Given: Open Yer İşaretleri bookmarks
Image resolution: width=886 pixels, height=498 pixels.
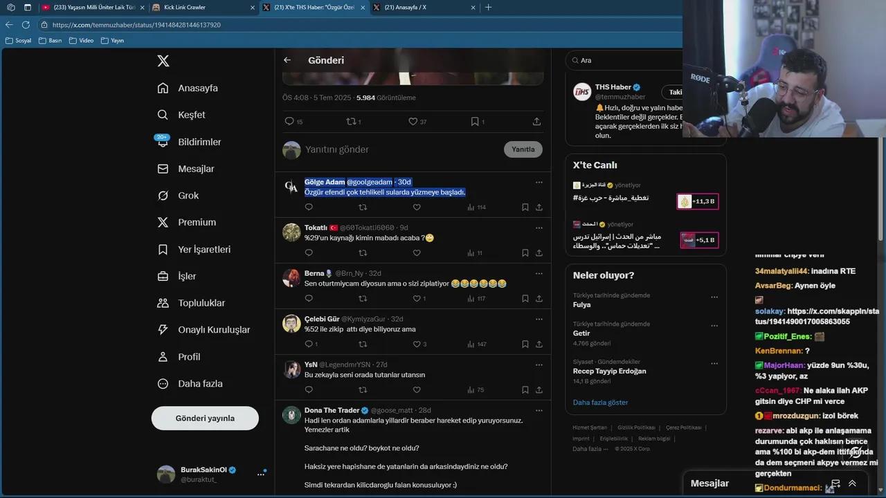Looking at the screenshot, I should [x=194, y=249].
